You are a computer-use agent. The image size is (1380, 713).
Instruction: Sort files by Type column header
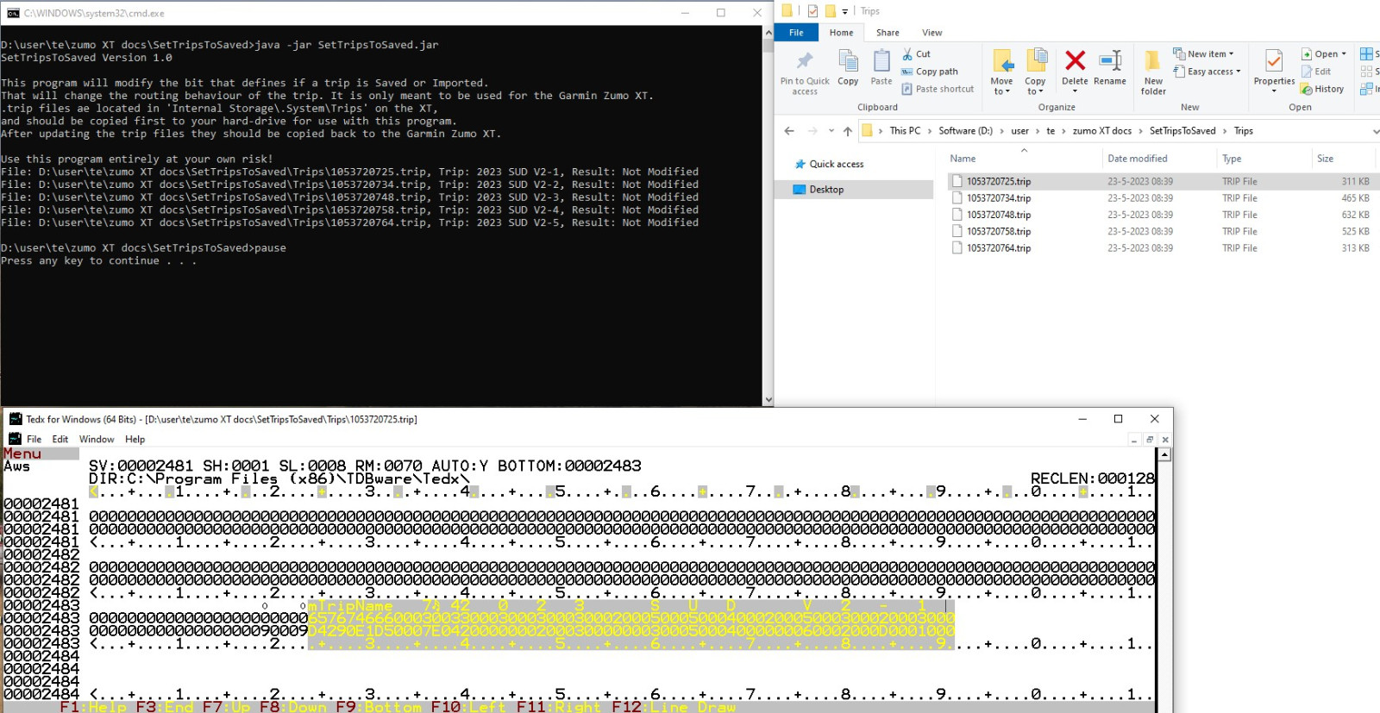pos(1232,159)
